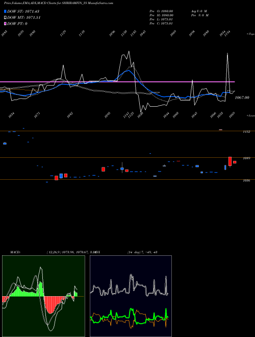The image size is (255, 337).
Task: Click the 'Pre O: 1080.00' value
Action: point(161,11)
